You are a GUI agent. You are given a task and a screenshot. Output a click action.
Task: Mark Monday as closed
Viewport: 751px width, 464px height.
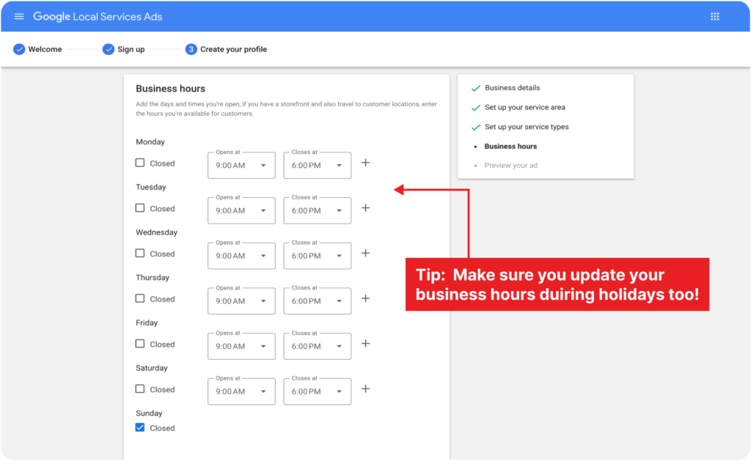click(x=140, y=163)
